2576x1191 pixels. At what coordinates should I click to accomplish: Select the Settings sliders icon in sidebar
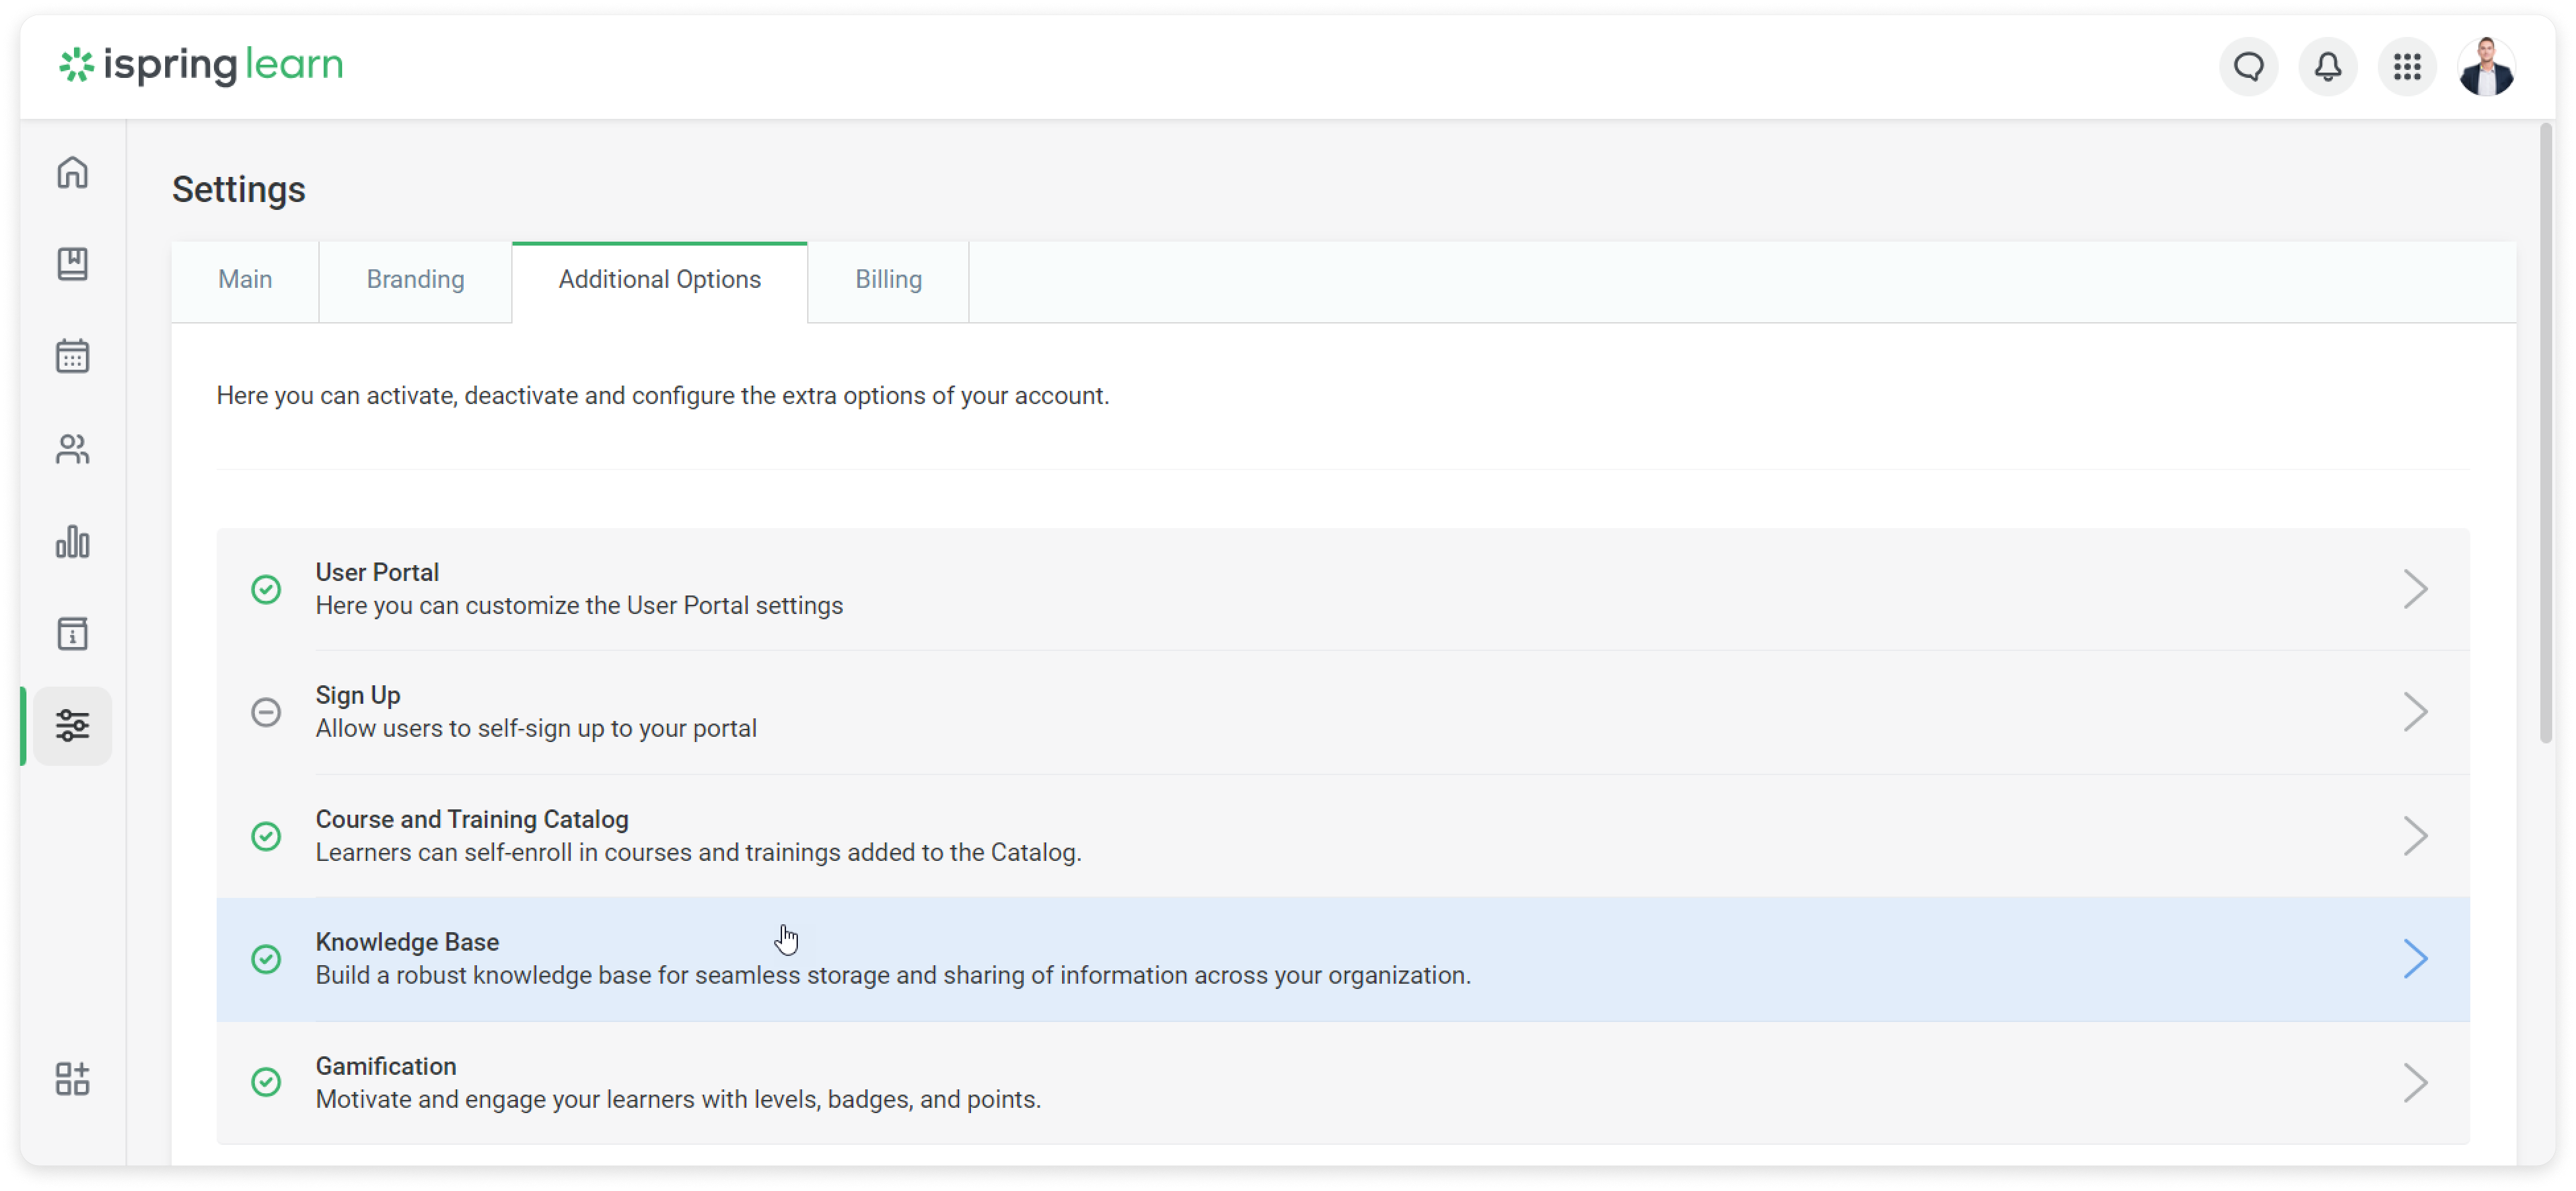tap(73, 726)
